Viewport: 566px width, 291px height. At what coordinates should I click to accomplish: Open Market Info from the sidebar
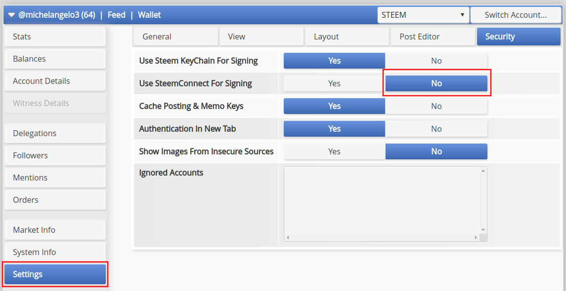point(55,230)
